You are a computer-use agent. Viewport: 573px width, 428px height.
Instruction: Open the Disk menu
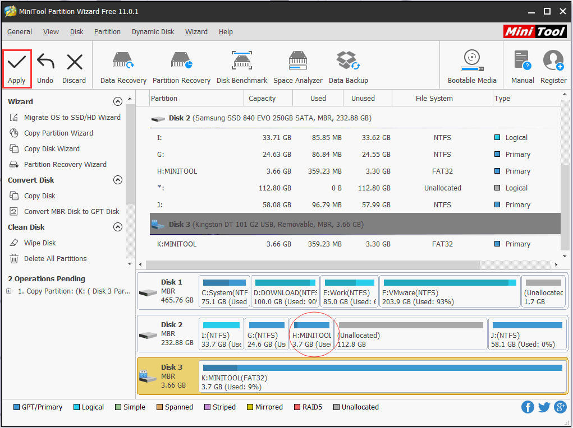(76, 32)
